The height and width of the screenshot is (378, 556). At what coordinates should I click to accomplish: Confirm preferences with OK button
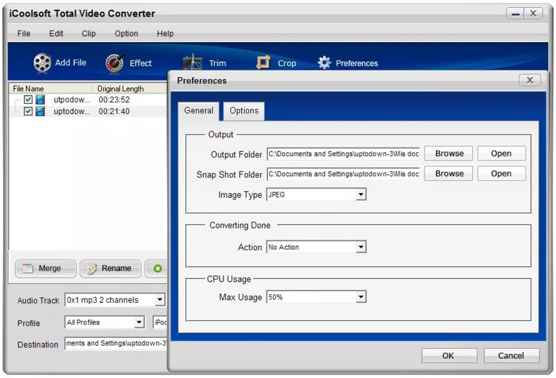click(449, 355)
